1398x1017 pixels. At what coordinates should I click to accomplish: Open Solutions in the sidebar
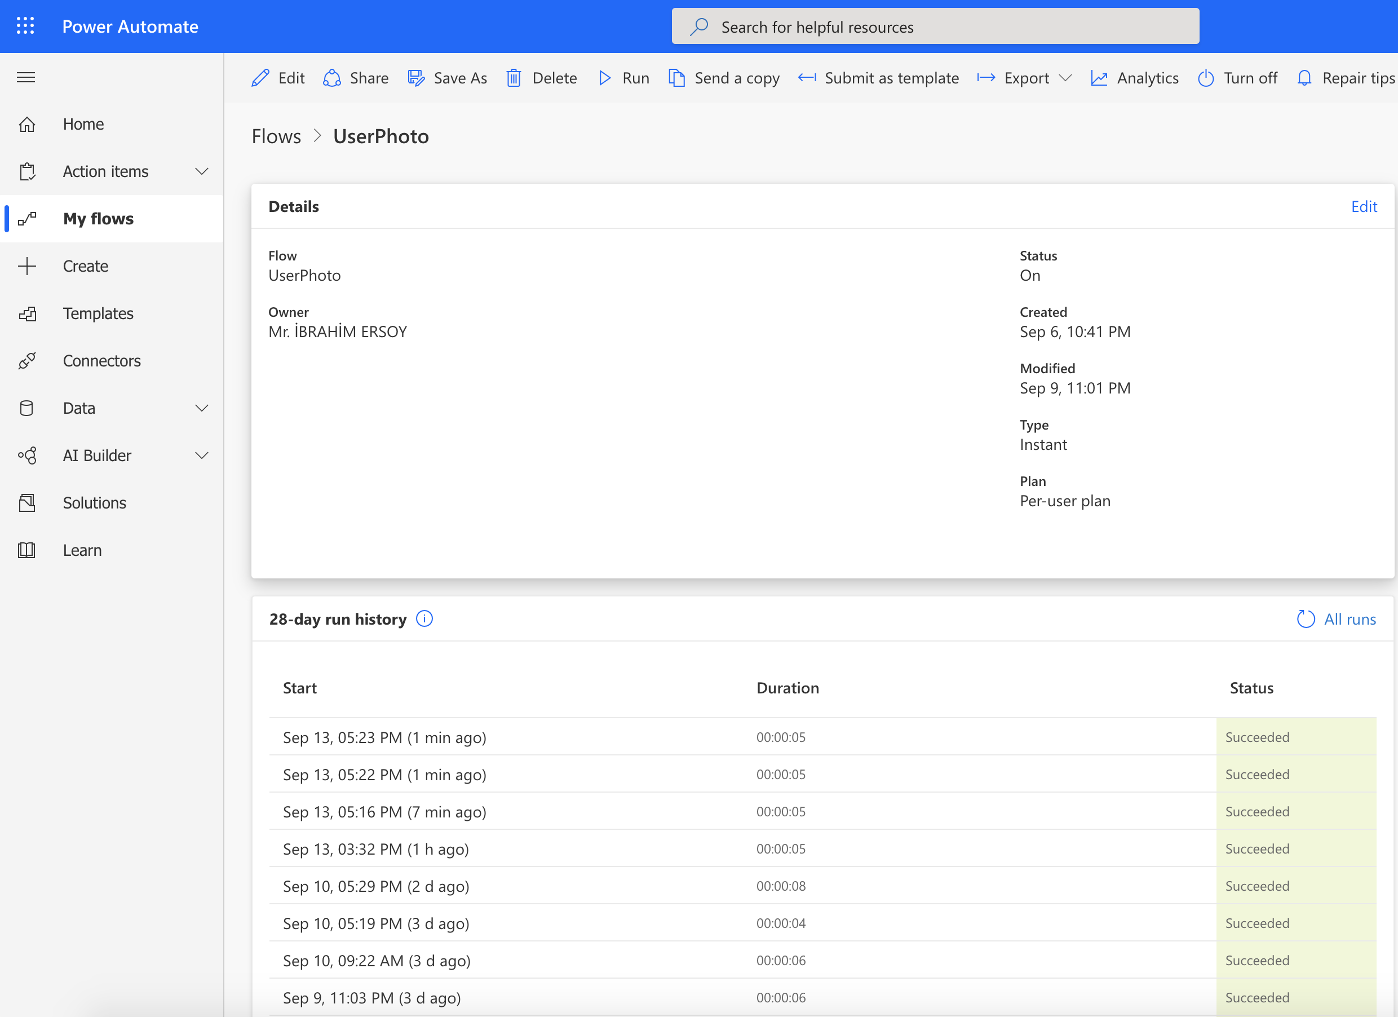coord(112,503)
